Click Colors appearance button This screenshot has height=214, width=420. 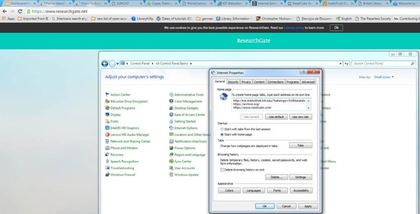click(x=229, y=191)
